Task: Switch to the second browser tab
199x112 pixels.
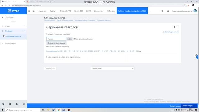Action: click(38, 2)
